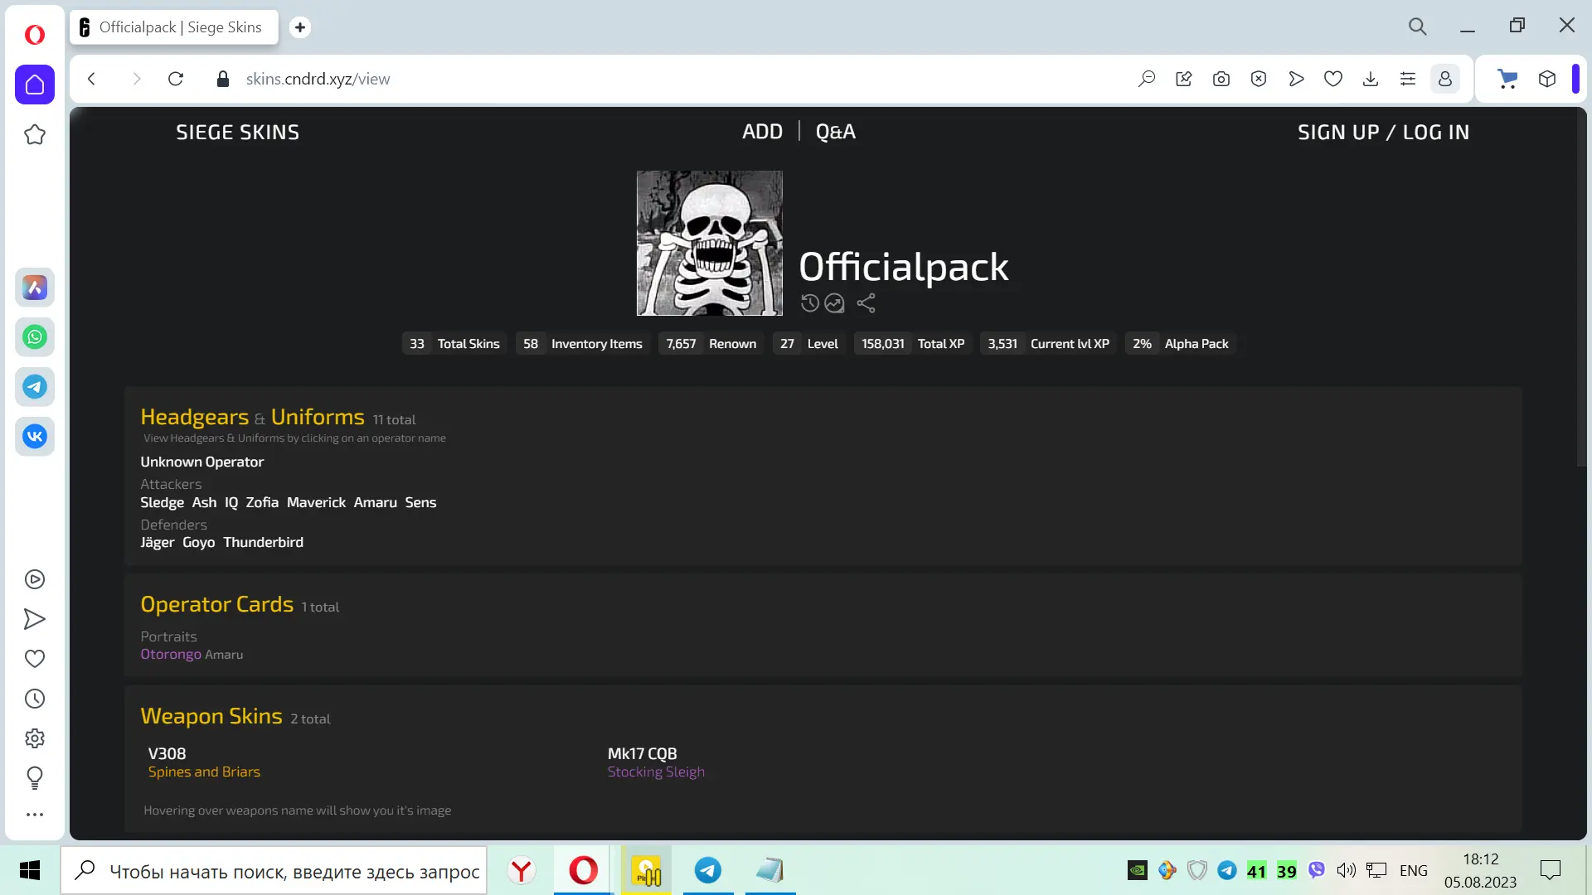Click Unknown Operator entry

coord(201,462)
